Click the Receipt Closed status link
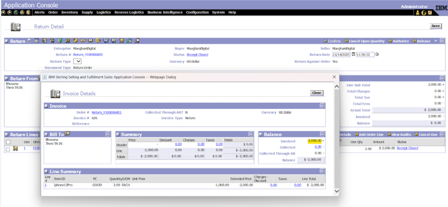The width and height of the screenshot is (448, 207). click(197, 55)
